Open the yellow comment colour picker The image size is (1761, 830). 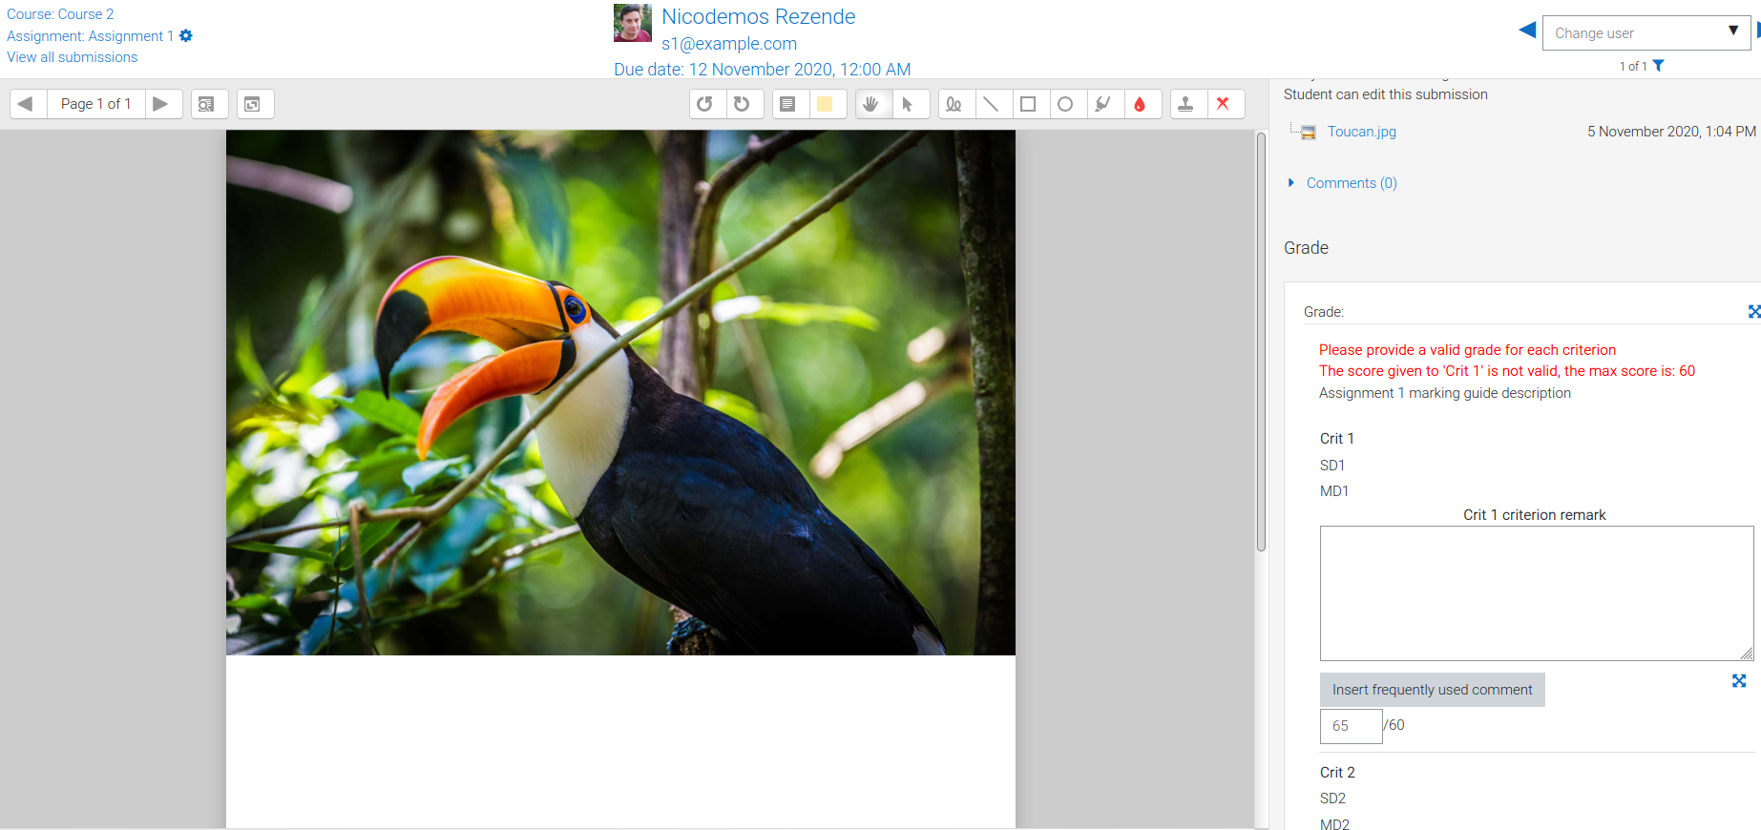tap(828, 104)
